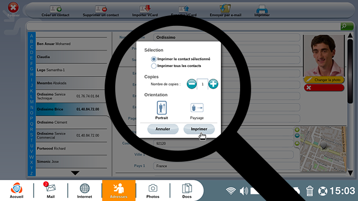Click the Annuler button
The width and height of the screenshot is (358, 201).
click(x=163, y=129)
